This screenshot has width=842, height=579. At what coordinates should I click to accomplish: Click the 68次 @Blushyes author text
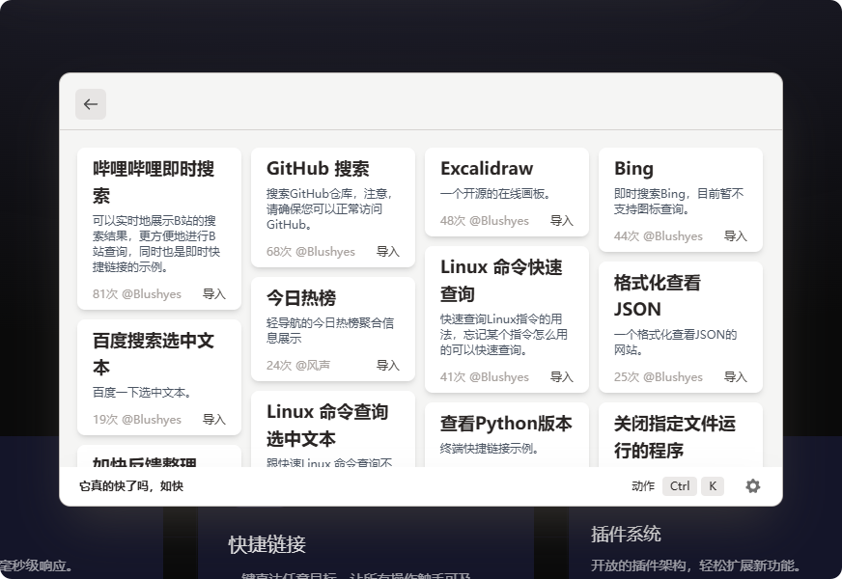(311, 252)
